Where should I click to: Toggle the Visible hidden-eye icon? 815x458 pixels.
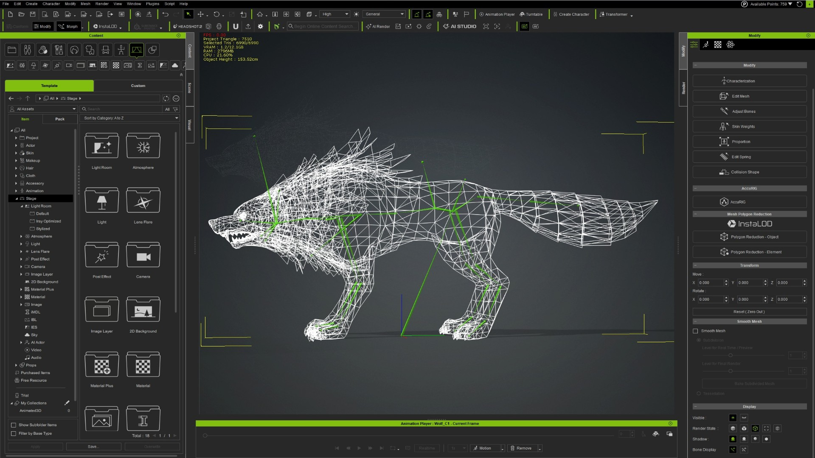point(744,418)
